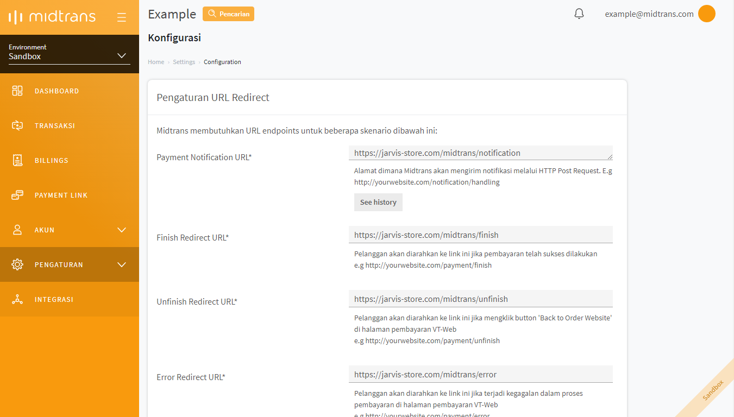Click example@midtrans.com account email

(649, 14)
